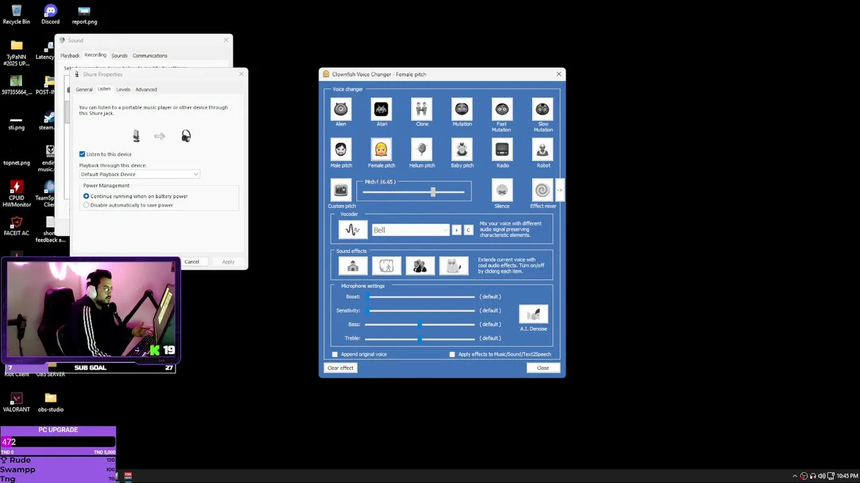Open the report.png desktop file
Image resolution: width=860 pixels, height=483 pixels.
click(x=85, y=15)
